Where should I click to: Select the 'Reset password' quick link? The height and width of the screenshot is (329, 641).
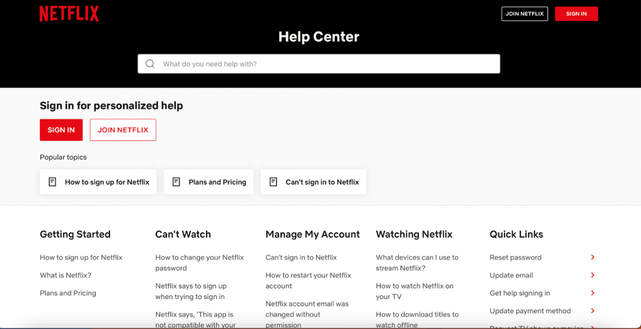[516, 258]
